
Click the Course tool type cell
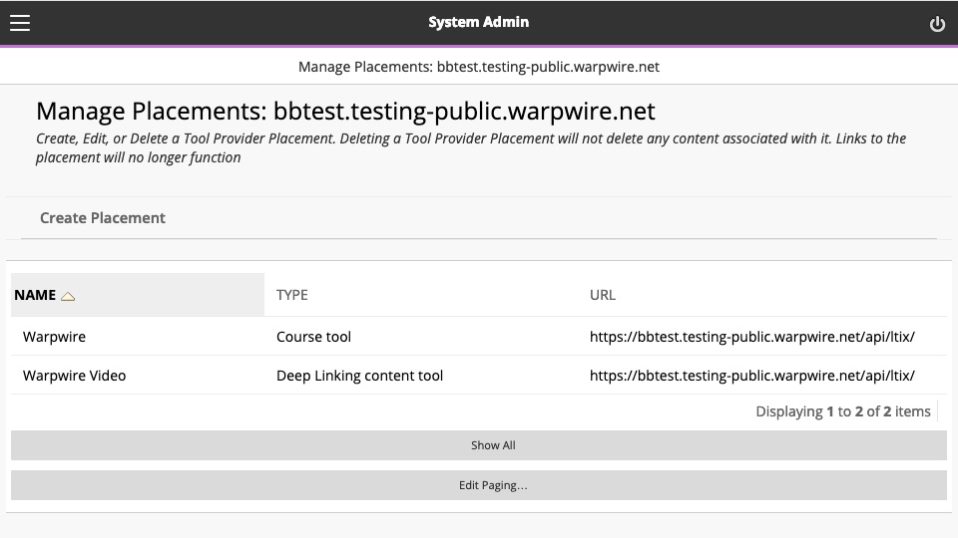point(313,337)
